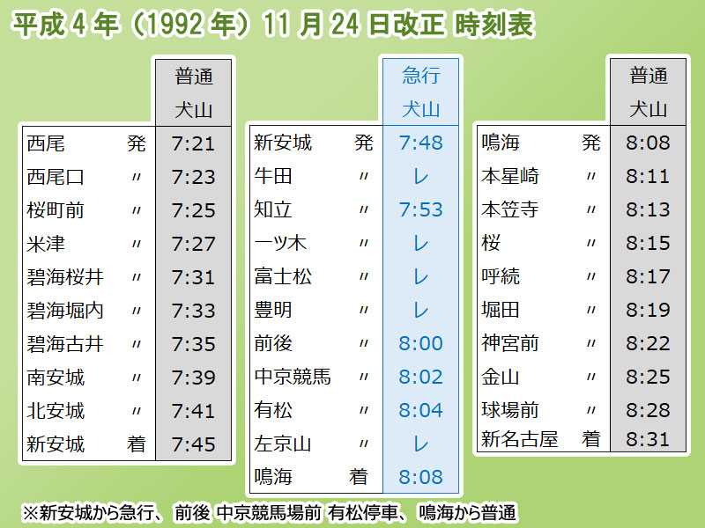Select the 堀田 station name

click(x=501, y=310)
